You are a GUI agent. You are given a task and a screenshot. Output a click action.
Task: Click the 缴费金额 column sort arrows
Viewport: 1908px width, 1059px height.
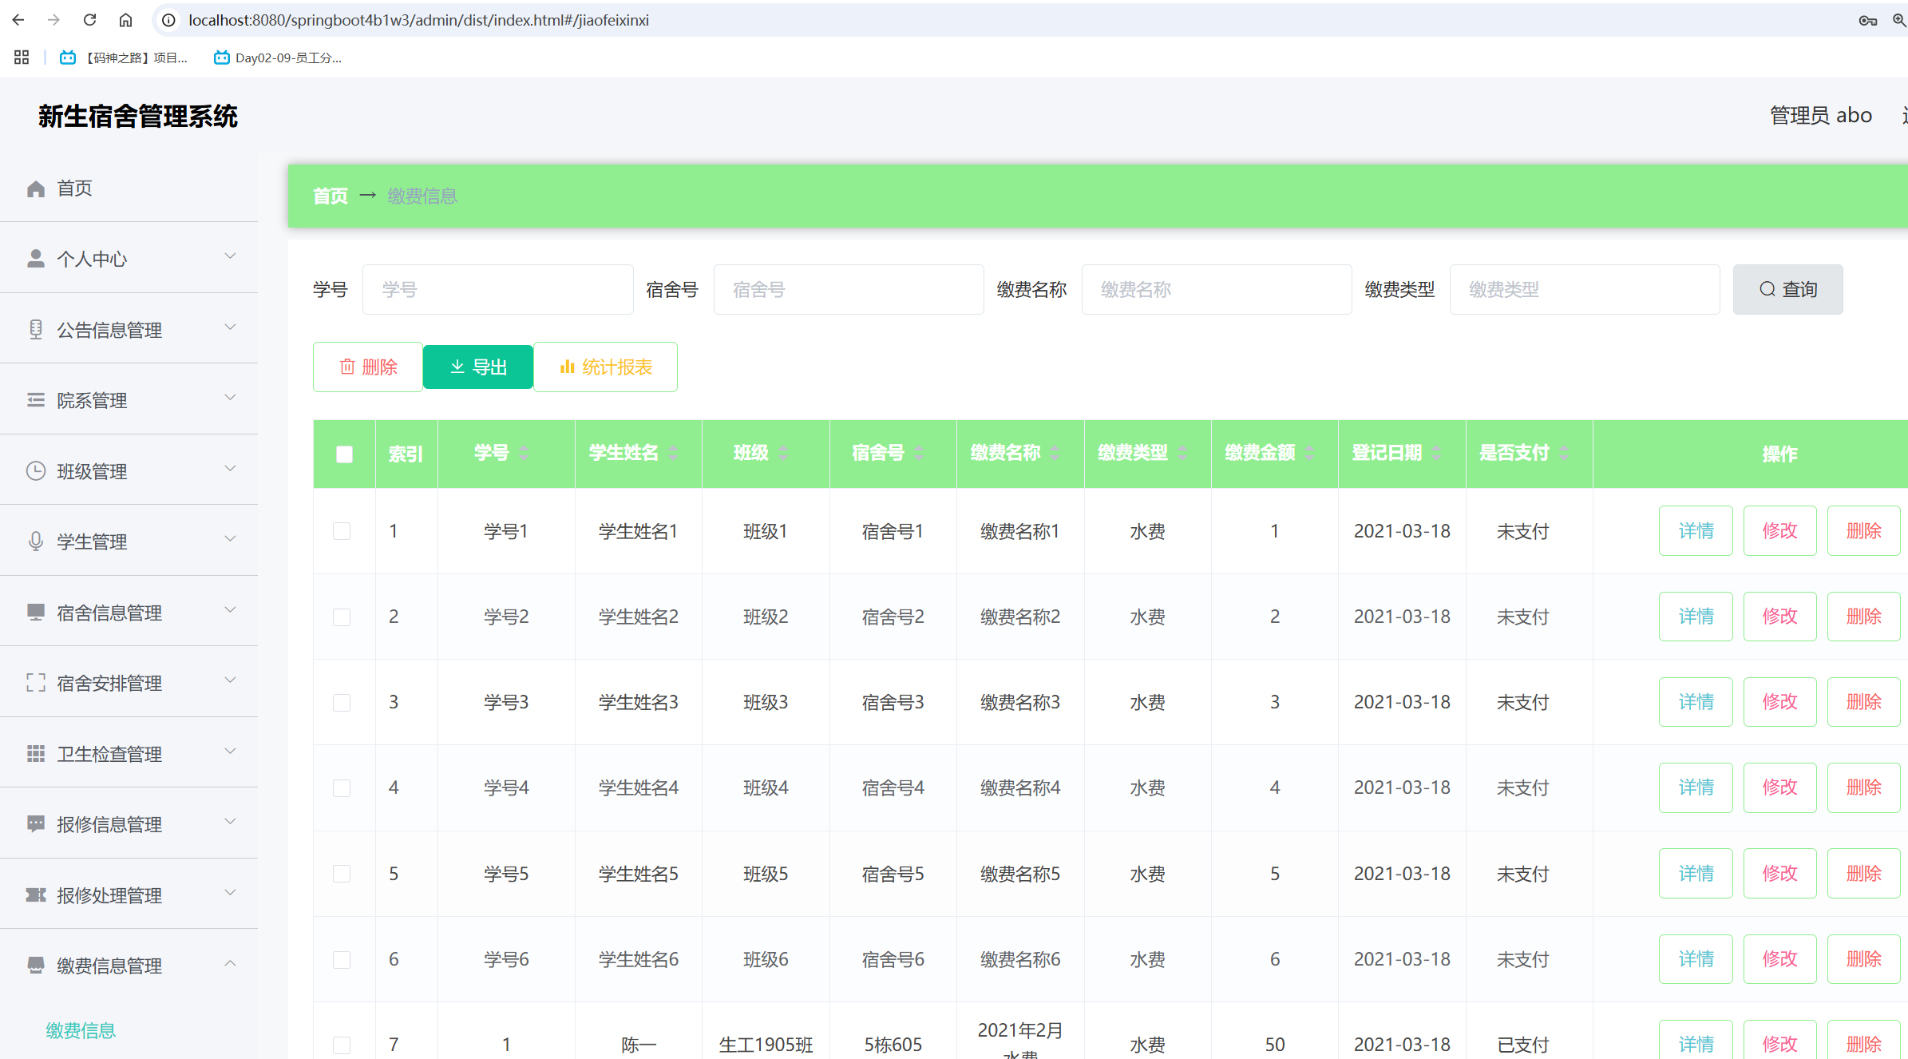pos(1310,453)
